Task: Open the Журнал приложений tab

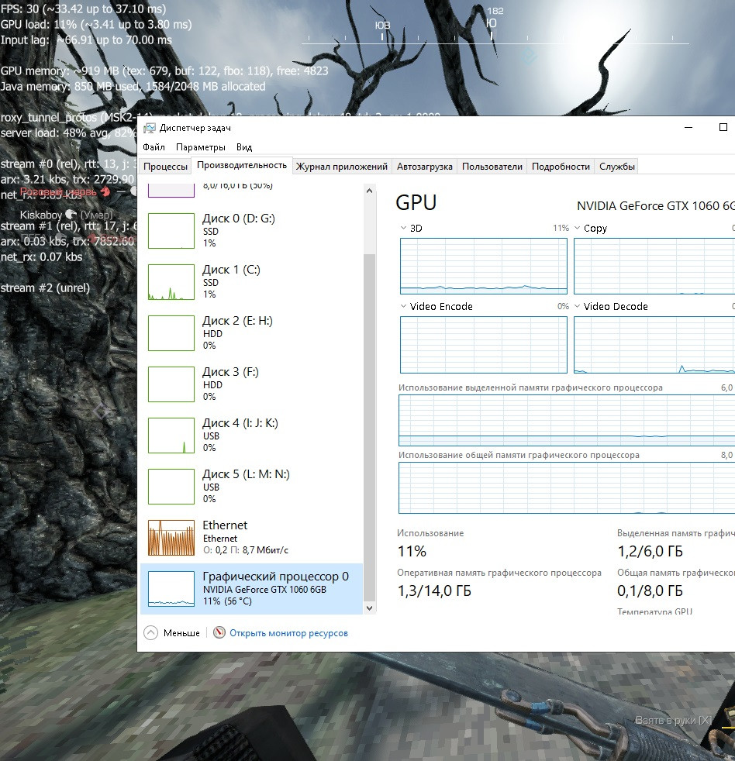Action: pyautogui.click(x=342, y=167)
